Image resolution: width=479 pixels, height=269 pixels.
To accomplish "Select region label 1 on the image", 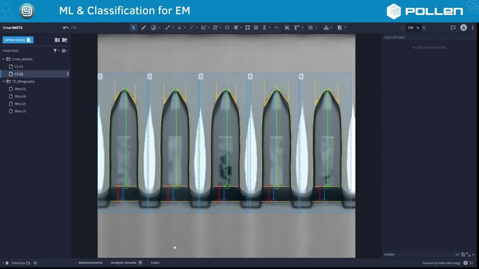I will pos(100,76).
